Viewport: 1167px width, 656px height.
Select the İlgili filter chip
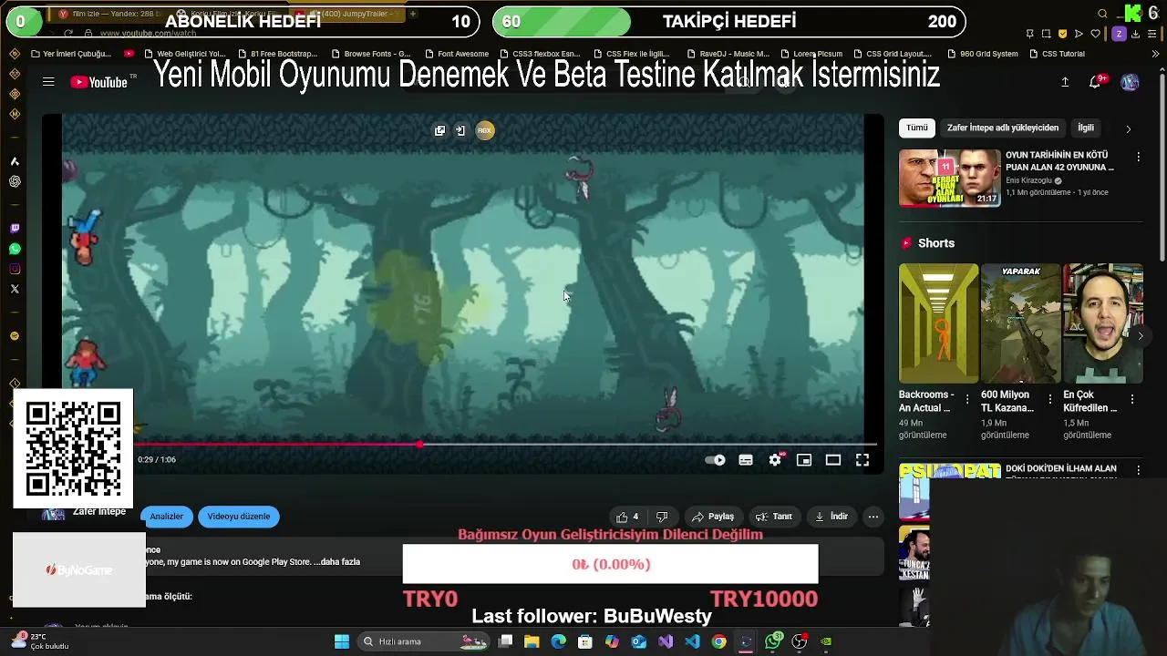pyautogui.click(x=1086, y=128)
